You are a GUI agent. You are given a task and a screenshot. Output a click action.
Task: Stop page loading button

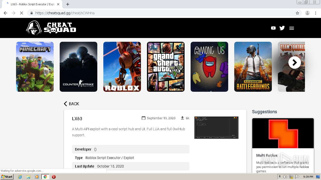[x=22, y=13]
